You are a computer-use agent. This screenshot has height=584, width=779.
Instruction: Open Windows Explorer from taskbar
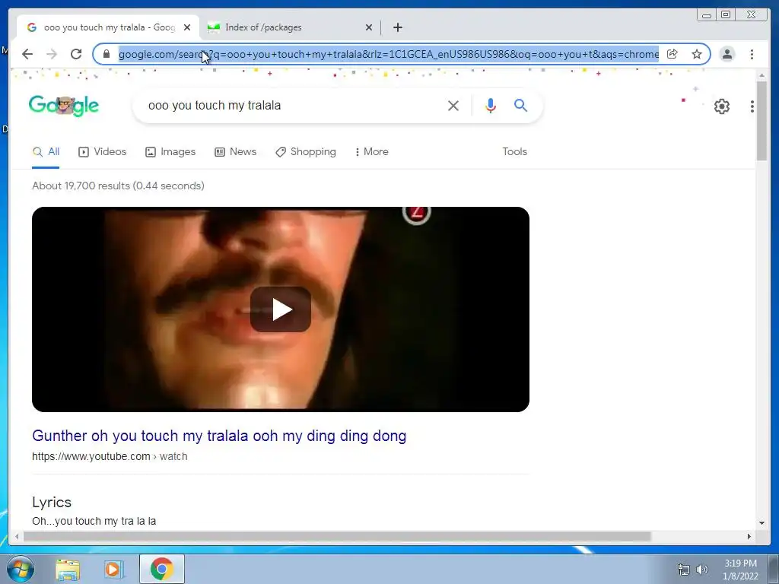[x=68, y=569]
